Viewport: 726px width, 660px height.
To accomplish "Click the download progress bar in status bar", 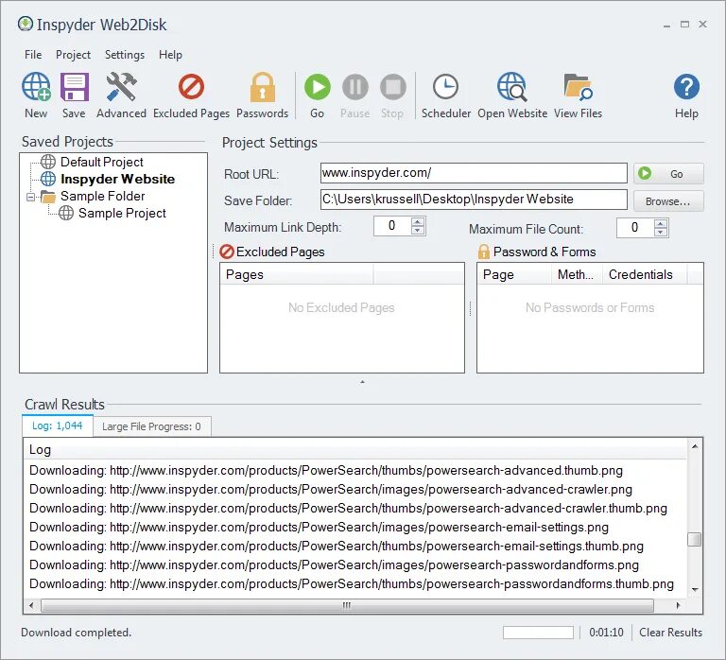I will click(538, 633).
